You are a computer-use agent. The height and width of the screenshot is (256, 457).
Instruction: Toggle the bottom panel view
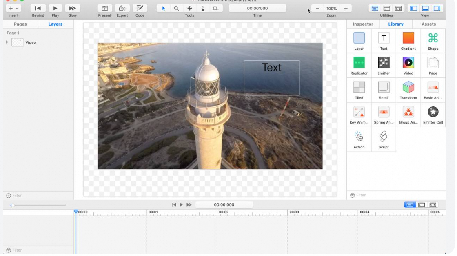pos(425,9)
